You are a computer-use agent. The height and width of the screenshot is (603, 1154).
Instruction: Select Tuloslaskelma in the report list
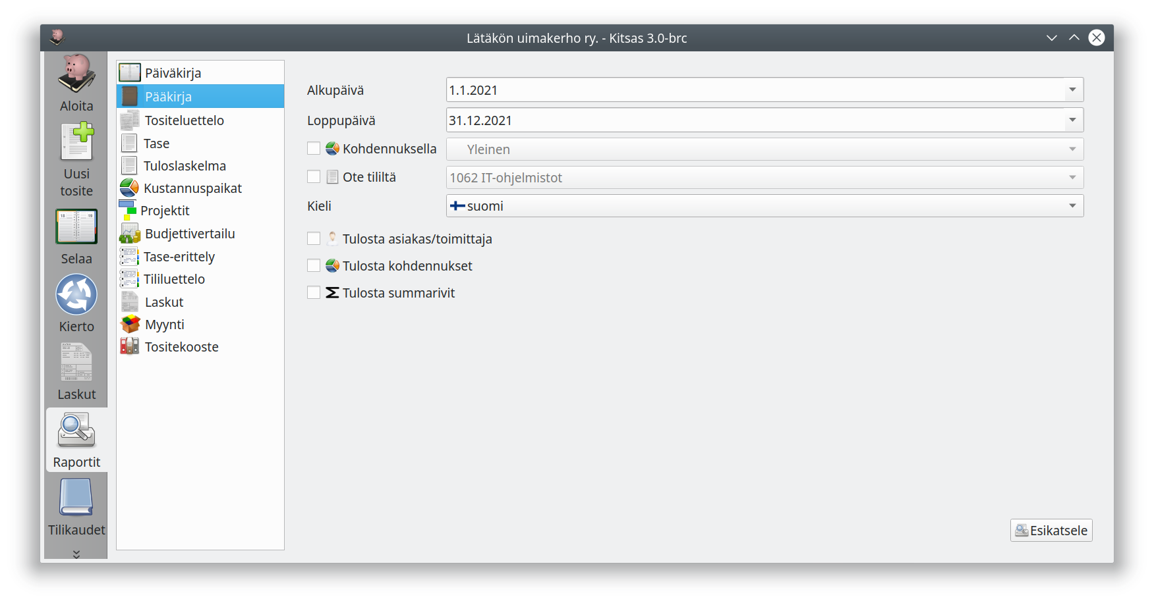(200, 165)
